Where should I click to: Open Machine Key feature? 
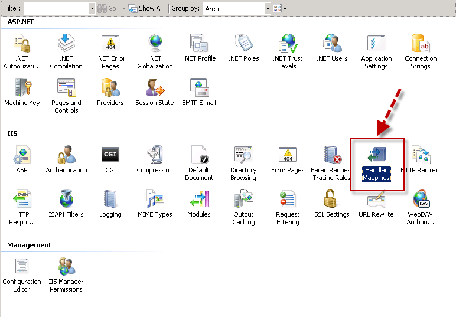(22, 92)
